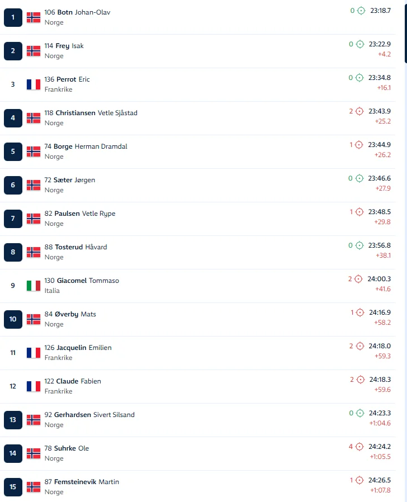Select rank badge 10 for Øverby Mats
The height and width of the screenshot is (502, 407).
pyautogui.click(x=13, y=319)
